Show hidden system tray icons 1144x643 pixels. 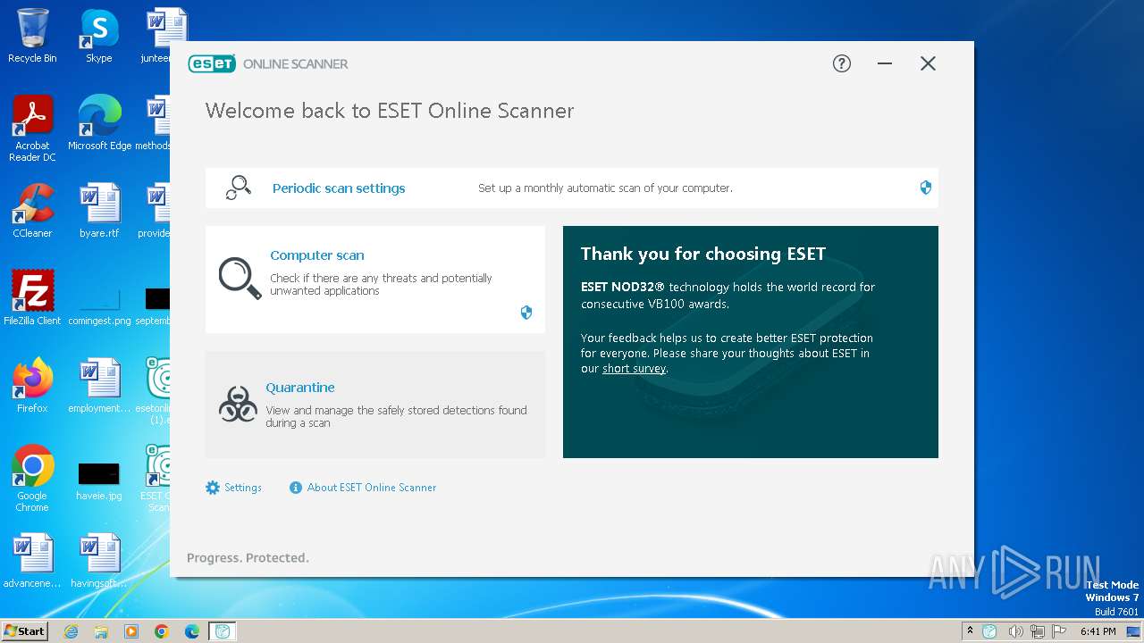pyautogui.click(x=971, y=630)
